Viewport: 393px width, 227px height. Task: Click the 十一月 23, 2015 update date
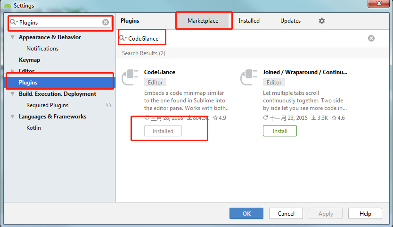[285, 118]
